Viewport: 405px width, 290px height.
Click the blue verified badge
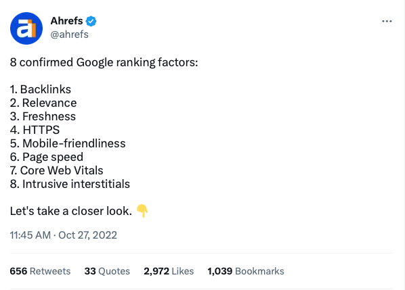[x=91, y=21]
